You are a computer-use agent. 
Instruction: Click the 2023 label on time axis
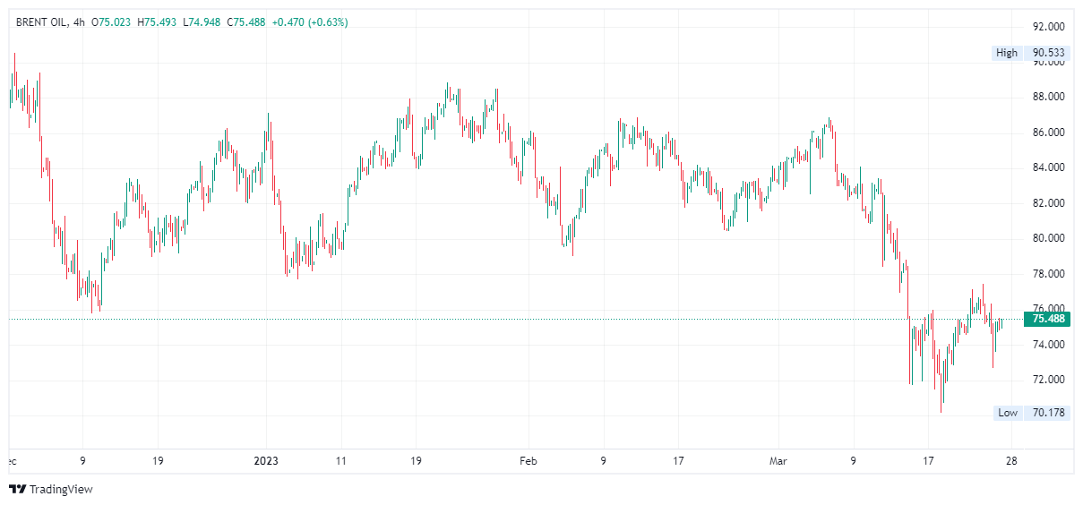(x=266, y=461)
